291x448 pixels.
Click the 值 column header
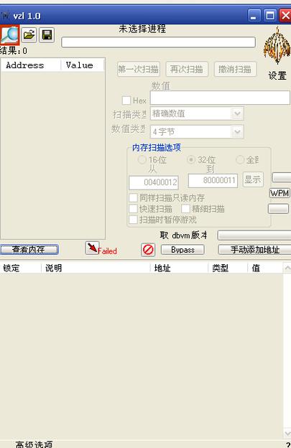[x=265, y=268]
